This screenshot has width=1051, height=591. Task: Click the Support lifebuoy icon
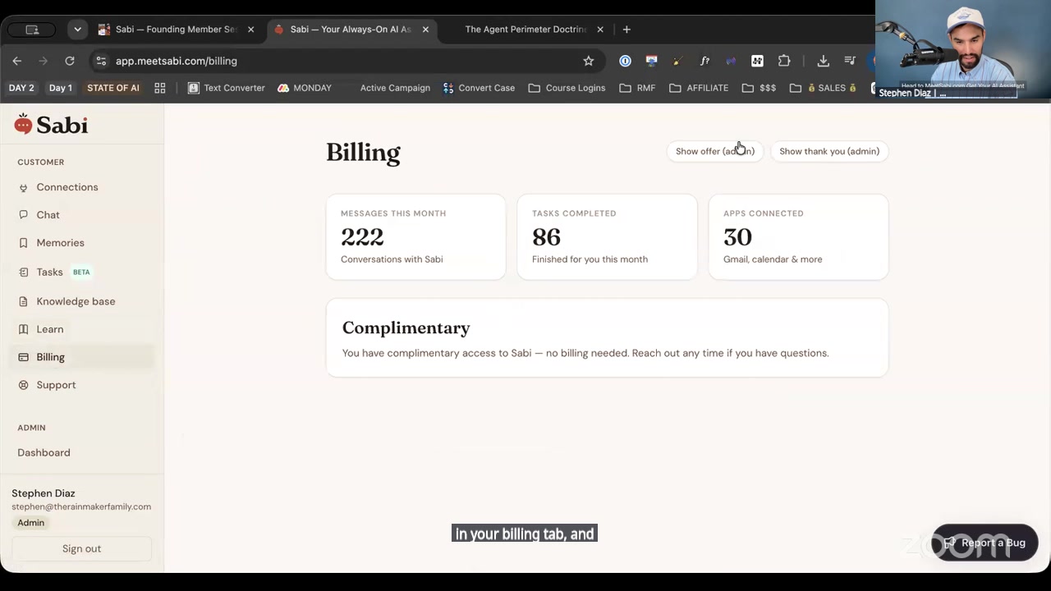(23, 385)
